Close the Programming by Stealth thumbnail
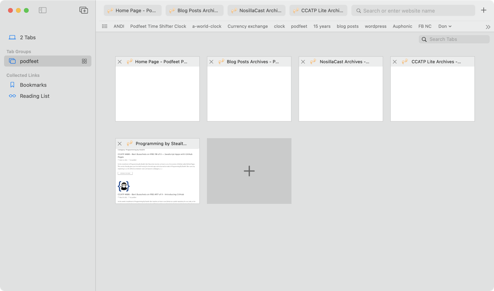Viewport: 494px width, 291px height. pyautogui.click(x=120, y=144)
